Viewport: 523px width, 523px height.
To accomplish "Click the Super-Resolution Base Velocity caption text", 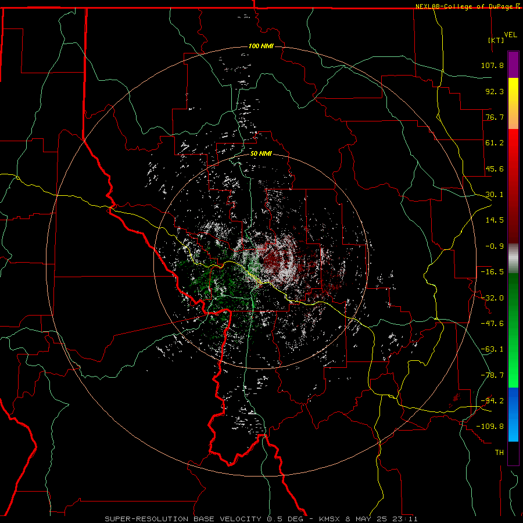I will coord(183,519).
